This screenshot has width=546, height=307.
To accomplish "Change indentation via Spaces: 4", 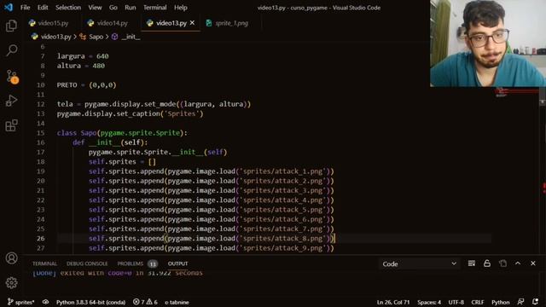I will tap(429, 302).
